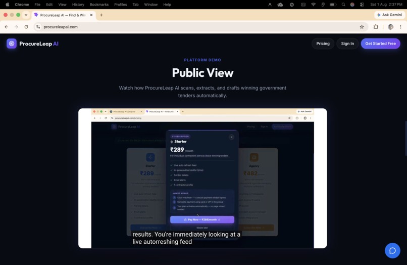The image size is (407, 265).
Task: Click Pay Now button in demo video
Action: click(x=202, y=219)
